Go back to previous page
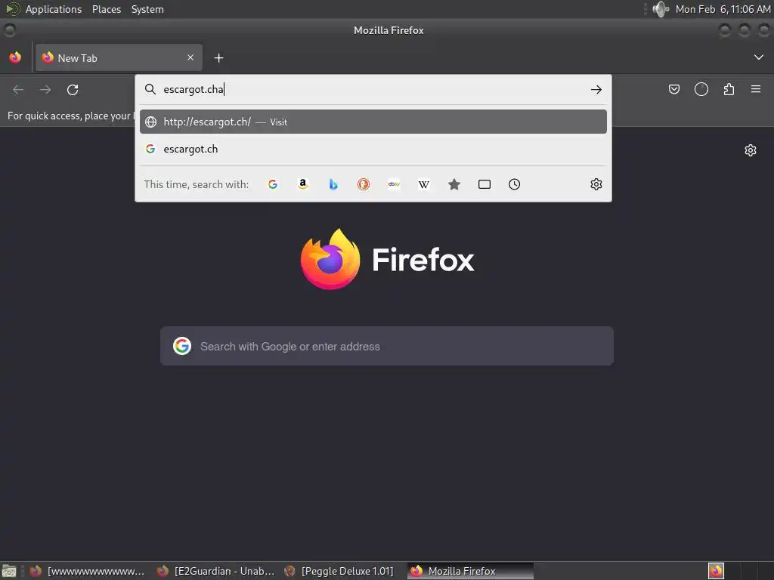774x580 pixels. tap(18, 90)
